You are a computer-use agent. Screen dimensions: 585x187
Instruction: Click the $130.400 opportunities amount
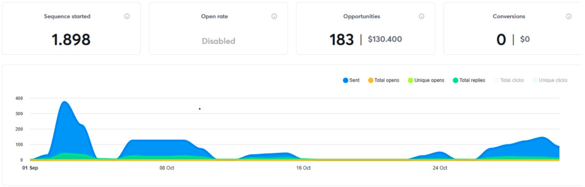385,39
